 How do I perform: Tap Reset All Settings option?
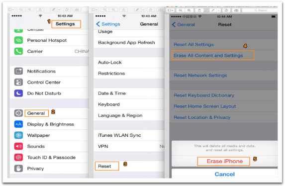[x=193, y=45]
